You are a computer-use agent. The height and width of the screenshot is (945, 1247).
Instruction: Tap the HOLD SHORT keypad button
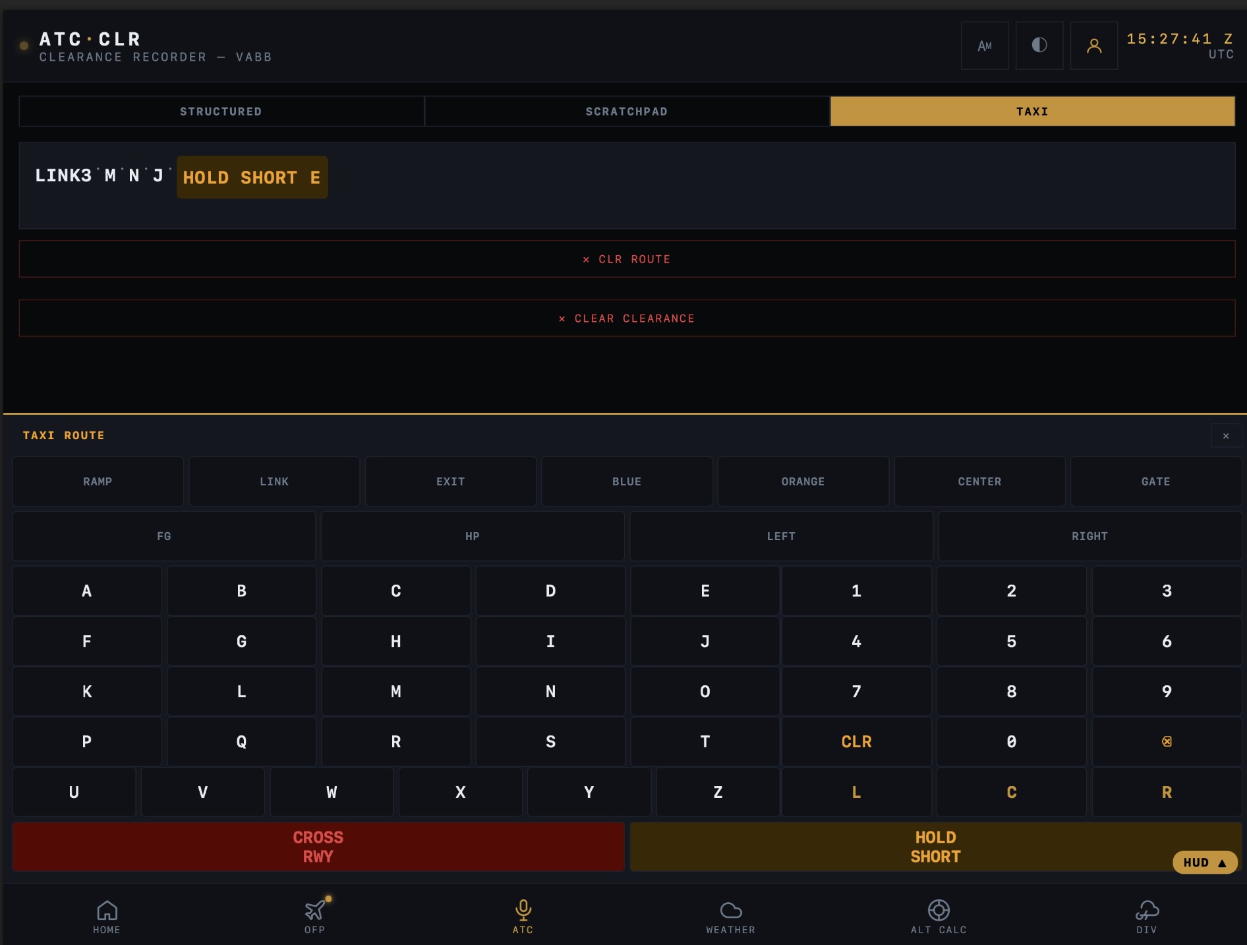935,847
